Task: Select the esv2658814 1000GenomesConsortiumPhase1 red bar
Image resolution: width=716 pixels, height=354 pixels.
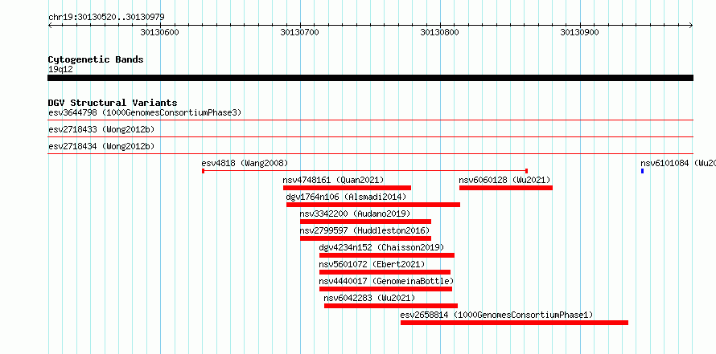Action: pos(514,323)
